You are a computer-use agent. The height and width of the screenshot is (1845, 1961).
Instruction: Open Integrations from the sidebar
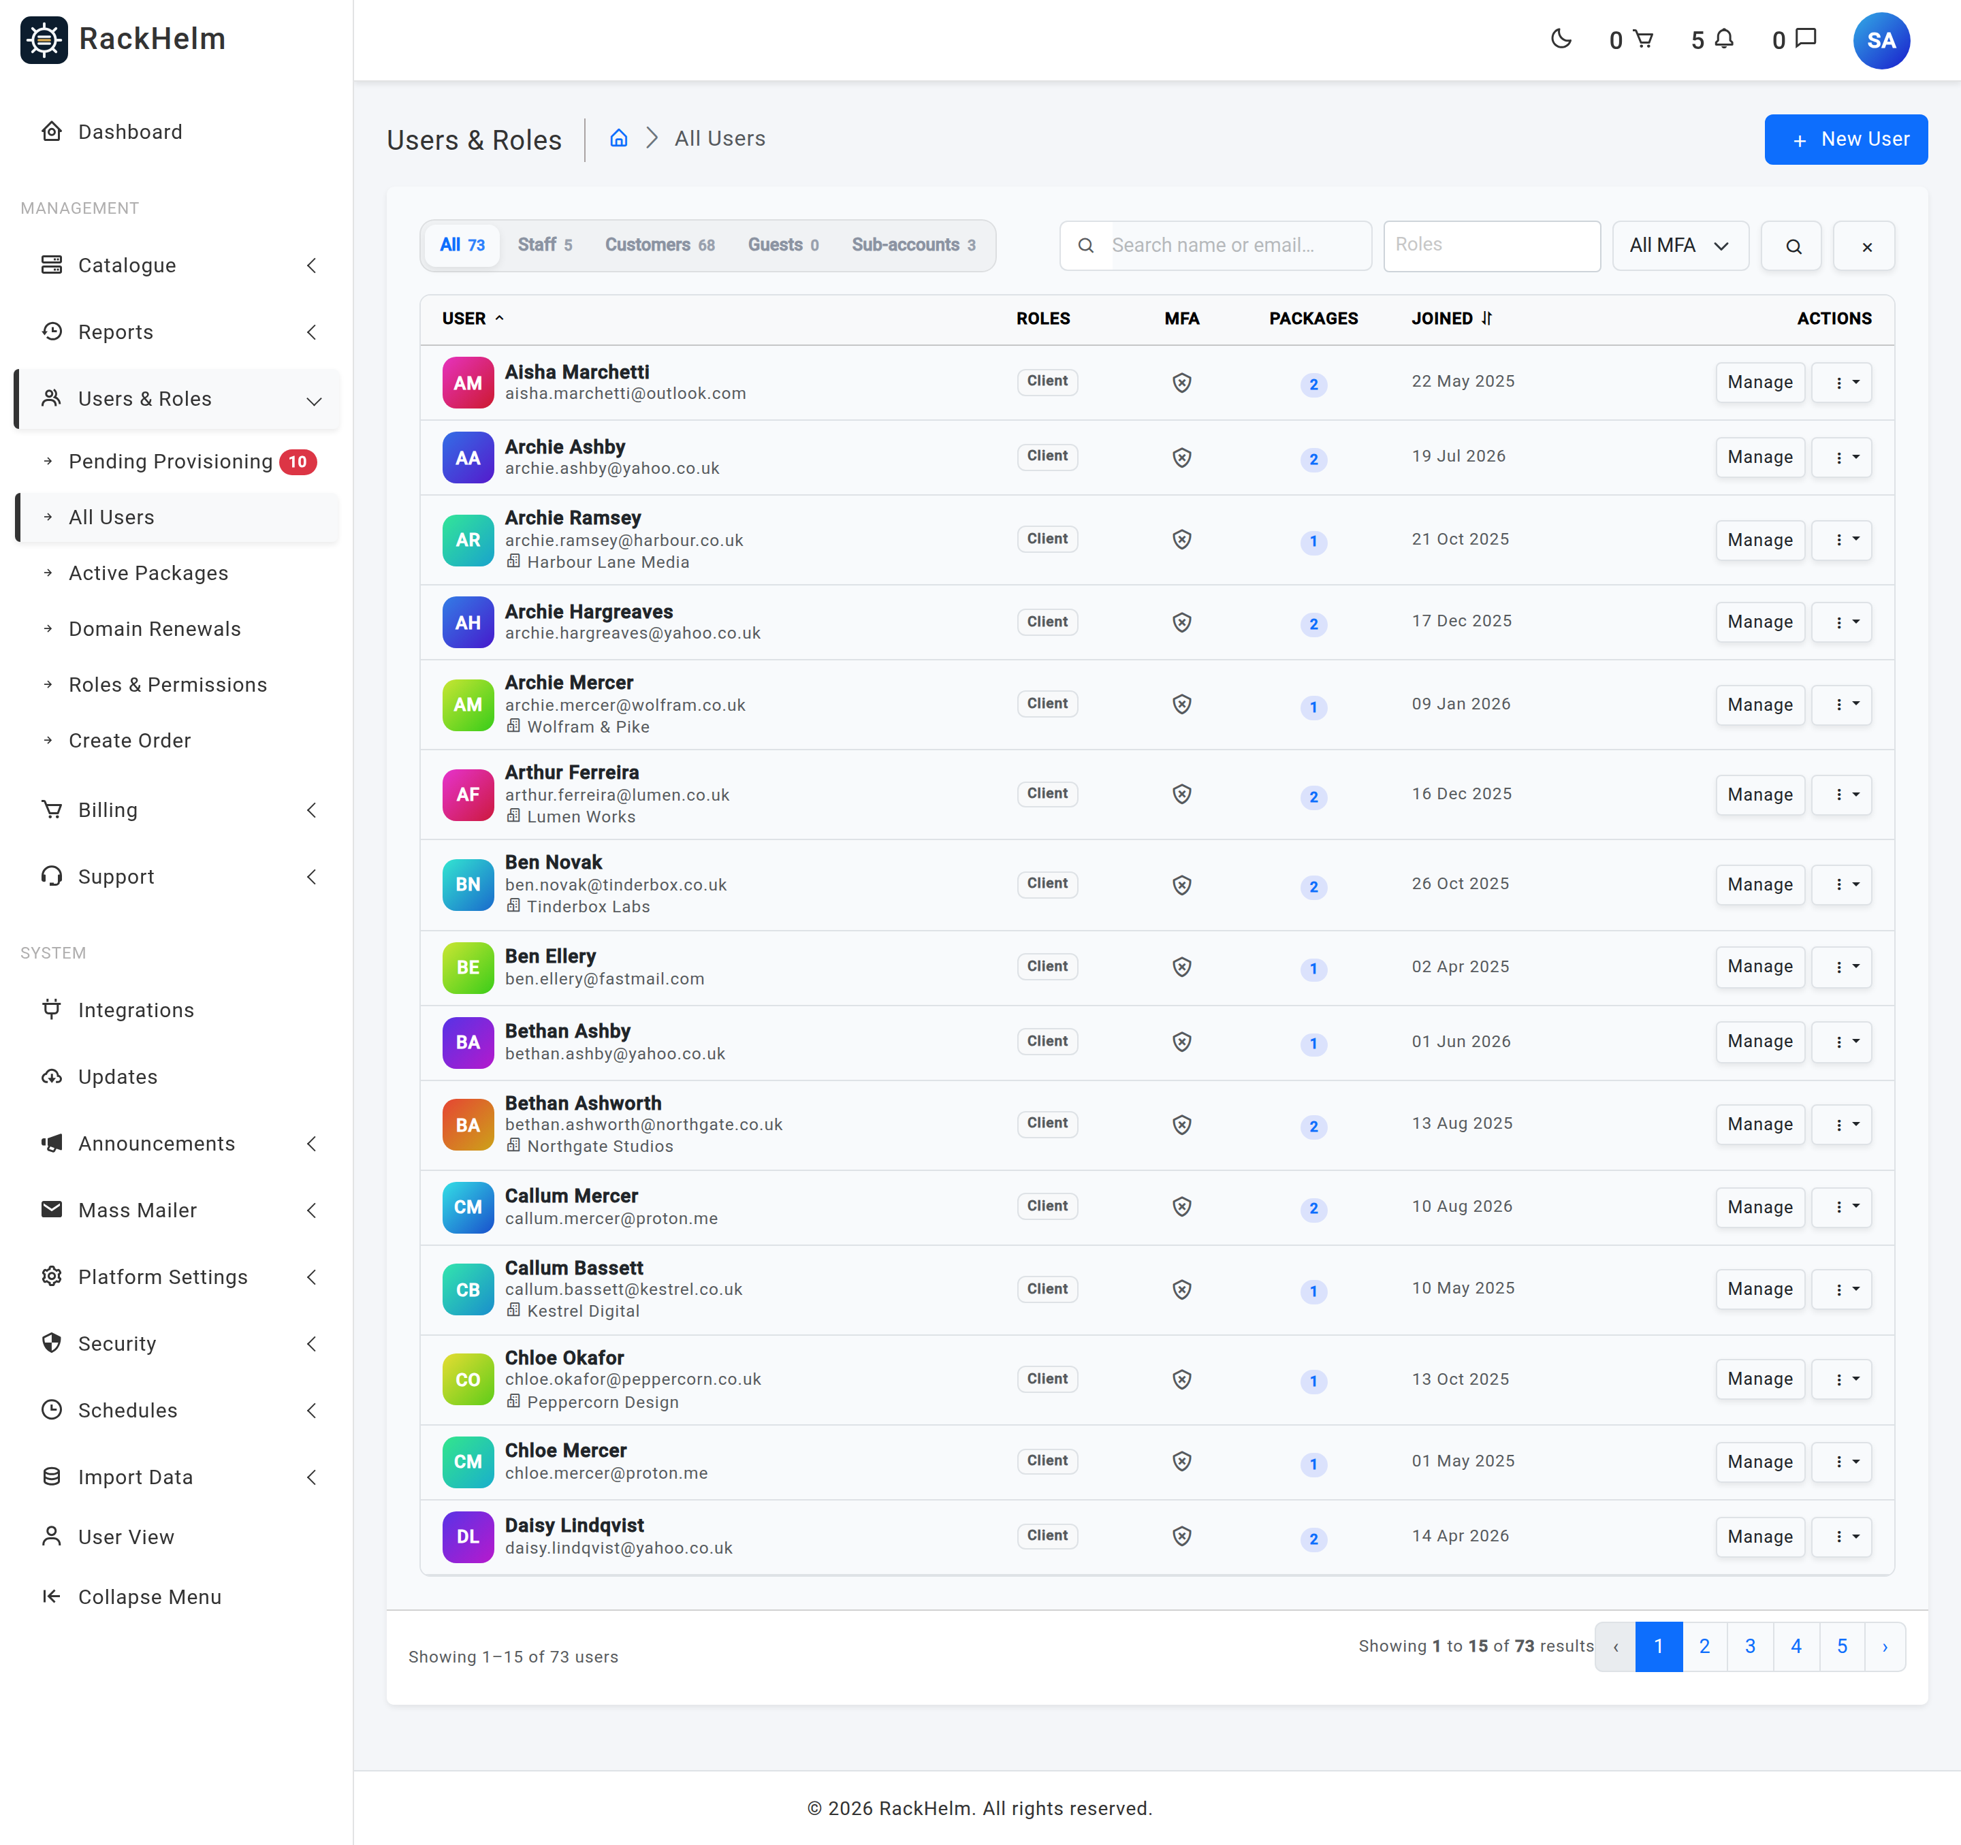[178, 1010]
